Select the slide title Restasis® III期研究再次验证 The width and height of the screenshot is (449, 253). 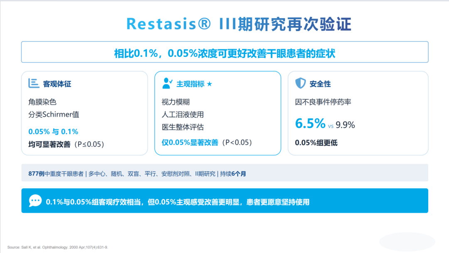(x=239, y=24)
